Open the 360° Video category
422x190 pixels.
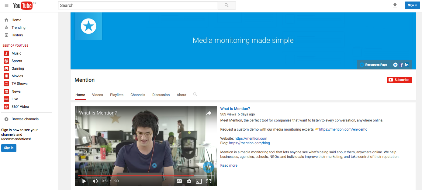coord(16,107)
